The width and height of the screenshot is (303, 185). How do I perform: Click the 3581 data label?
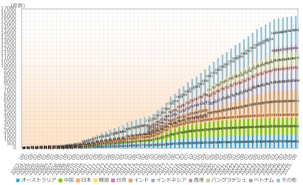click(248, 51)
